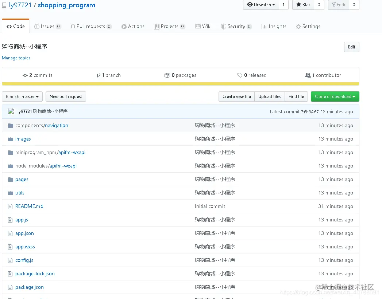Click the Actions play icon
382x299 pixels.
tap(124, 27)
